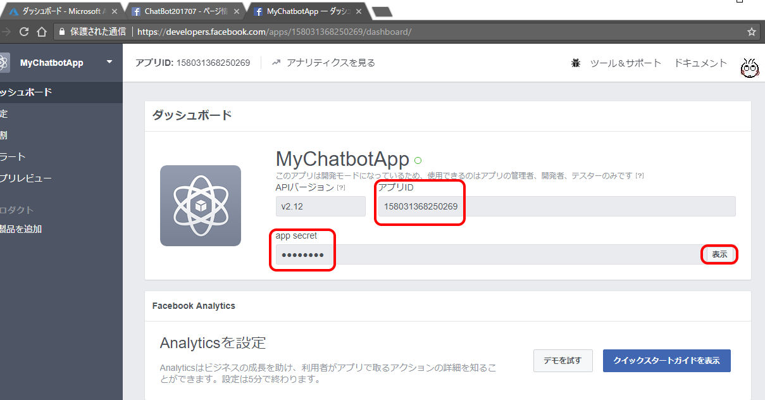Image resolution: width=765 pixels, height=400 pixels.
Task: Click the デモを試す button
Action: click(x=563, y=361)
